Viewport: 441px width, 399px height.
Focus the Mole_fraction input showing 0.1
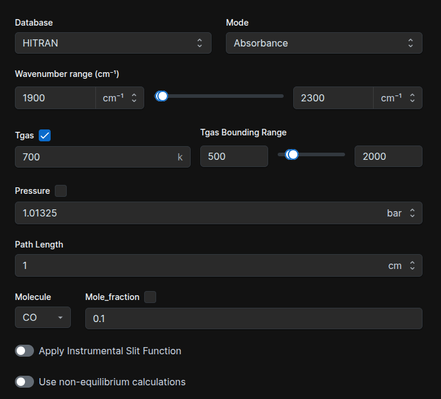254,318
